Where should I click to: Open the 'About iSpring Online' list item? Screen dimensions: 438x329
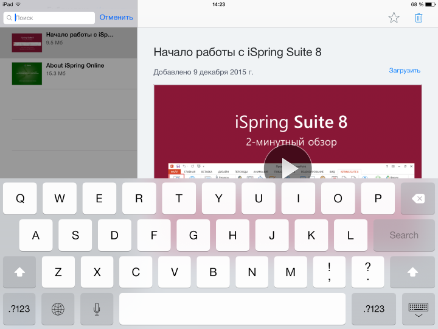coord(68,74)
